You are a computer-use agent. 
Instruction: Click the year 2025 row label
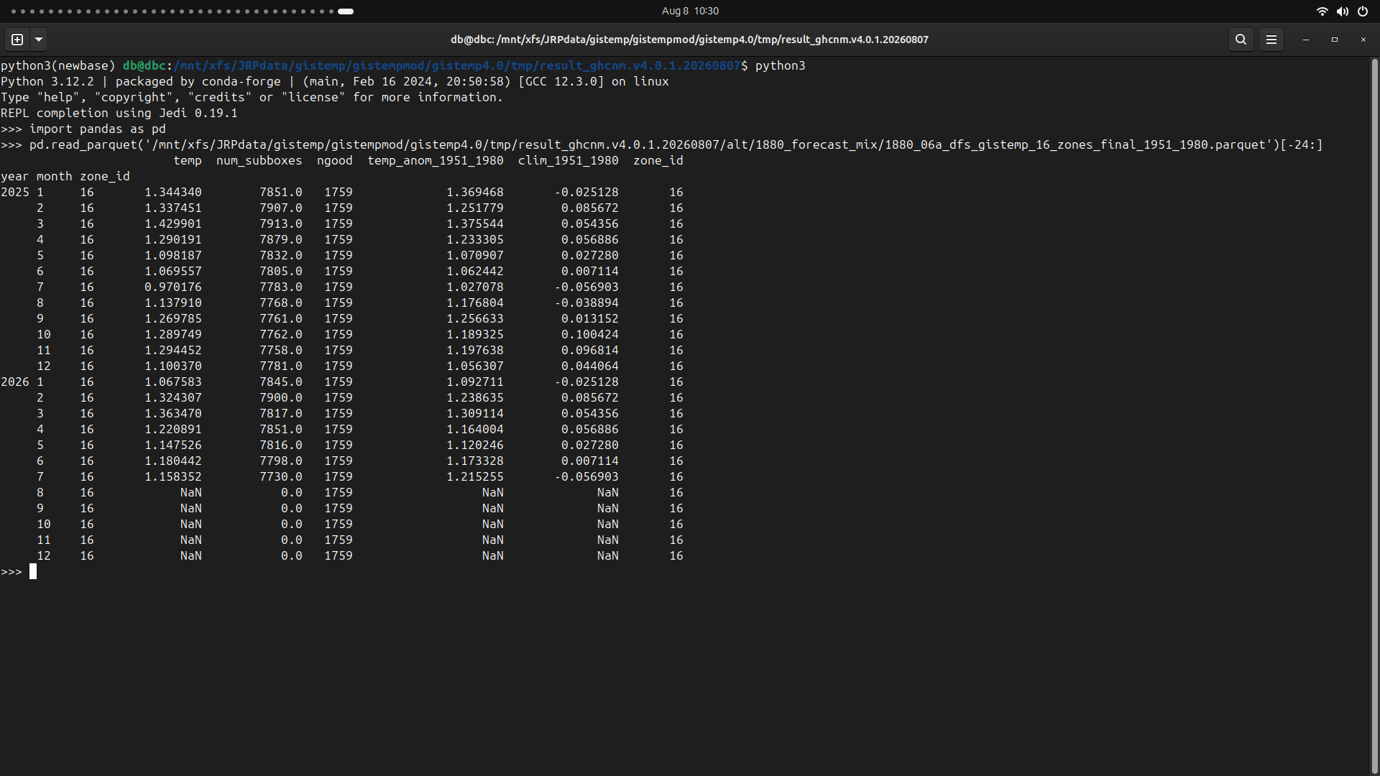[15, 192]
